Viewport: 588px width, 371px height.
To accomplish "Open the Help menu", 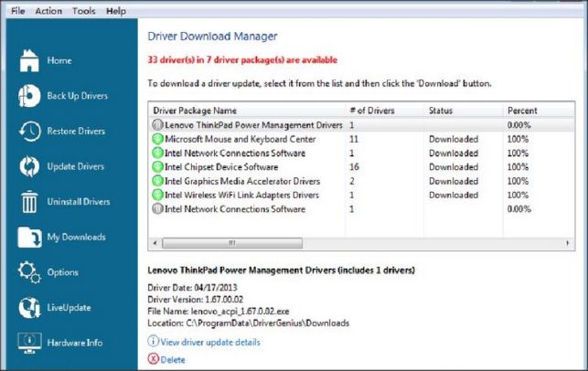I will pyautogui.click(x=116, y=11).
